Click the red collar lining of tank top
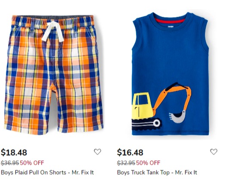 click(x=170, y=21)
